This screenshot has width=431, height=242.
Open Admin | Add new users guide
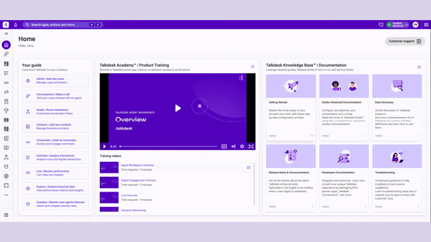coord(55,81)
